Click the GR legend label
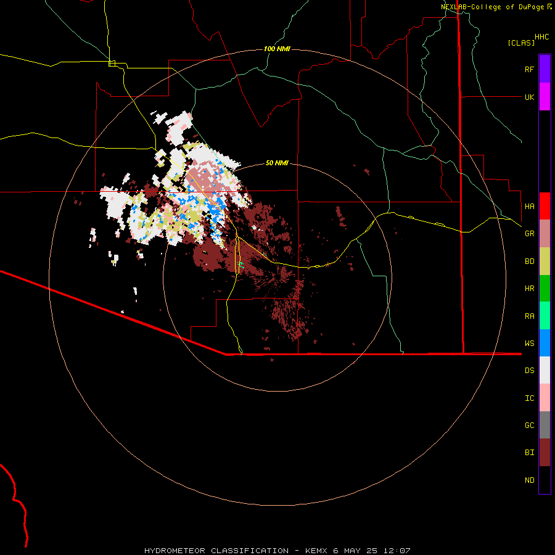The image size is (555, 555). tap(529, 234)
